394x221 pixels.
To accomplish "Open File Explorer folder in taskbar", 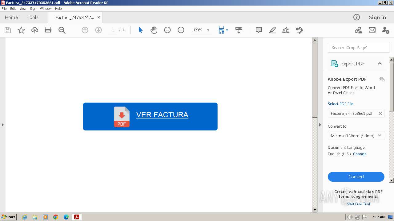I will (x=35, y=217).
